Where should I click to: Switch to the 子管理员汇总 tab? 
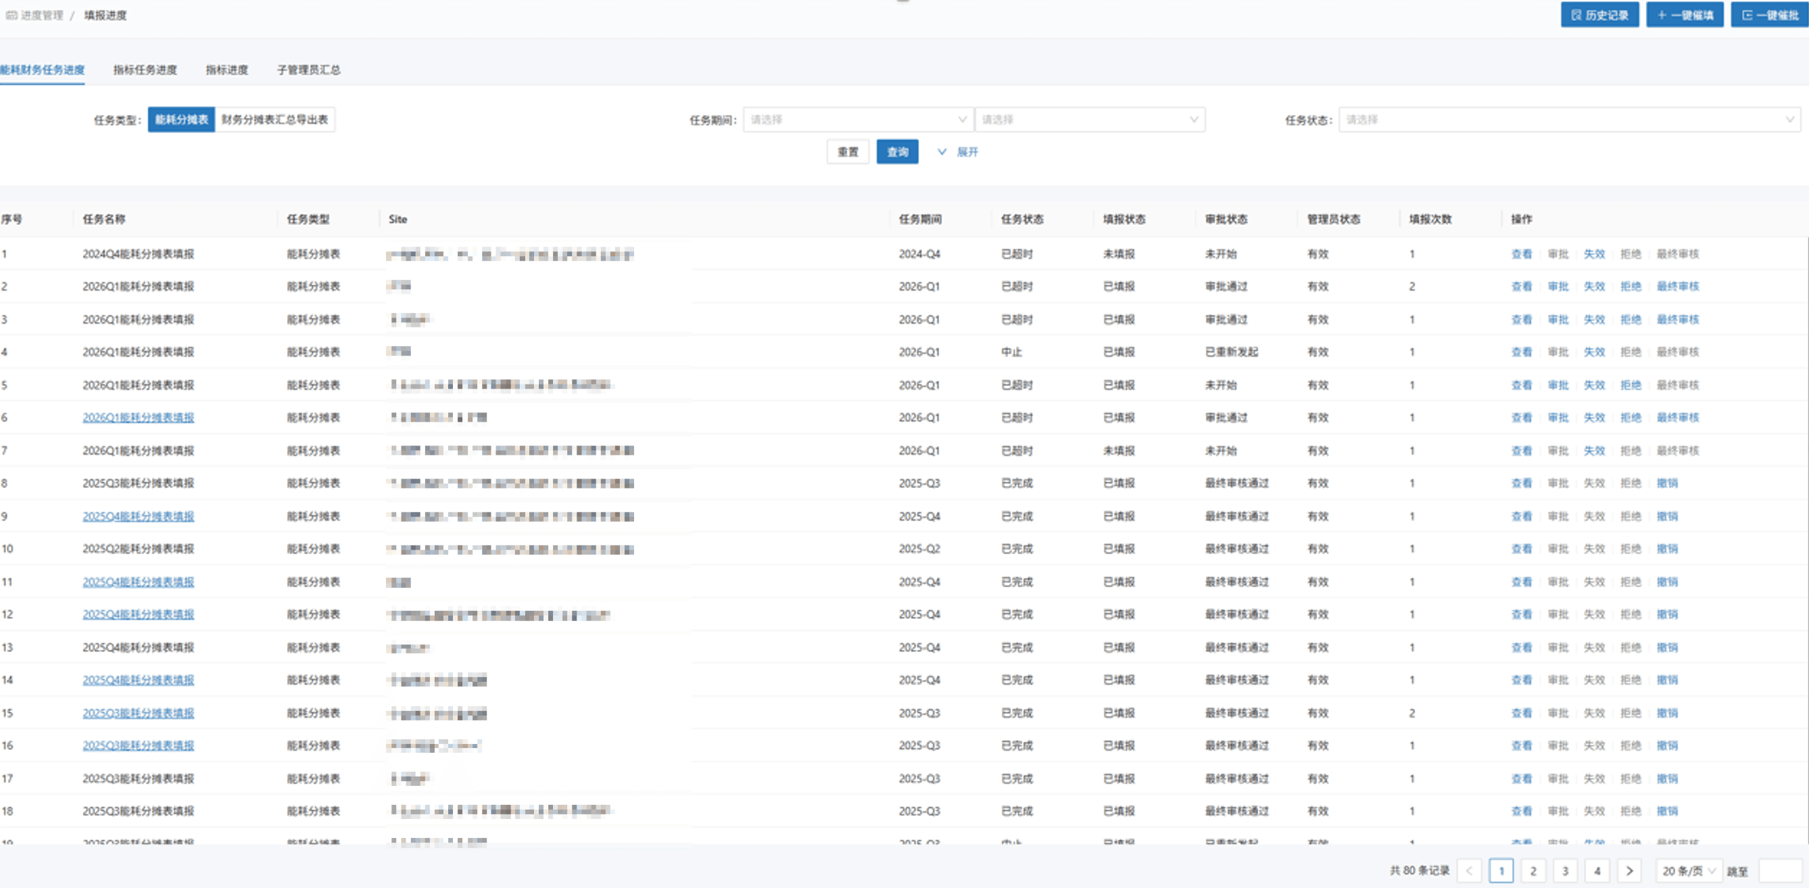[308, 70]
